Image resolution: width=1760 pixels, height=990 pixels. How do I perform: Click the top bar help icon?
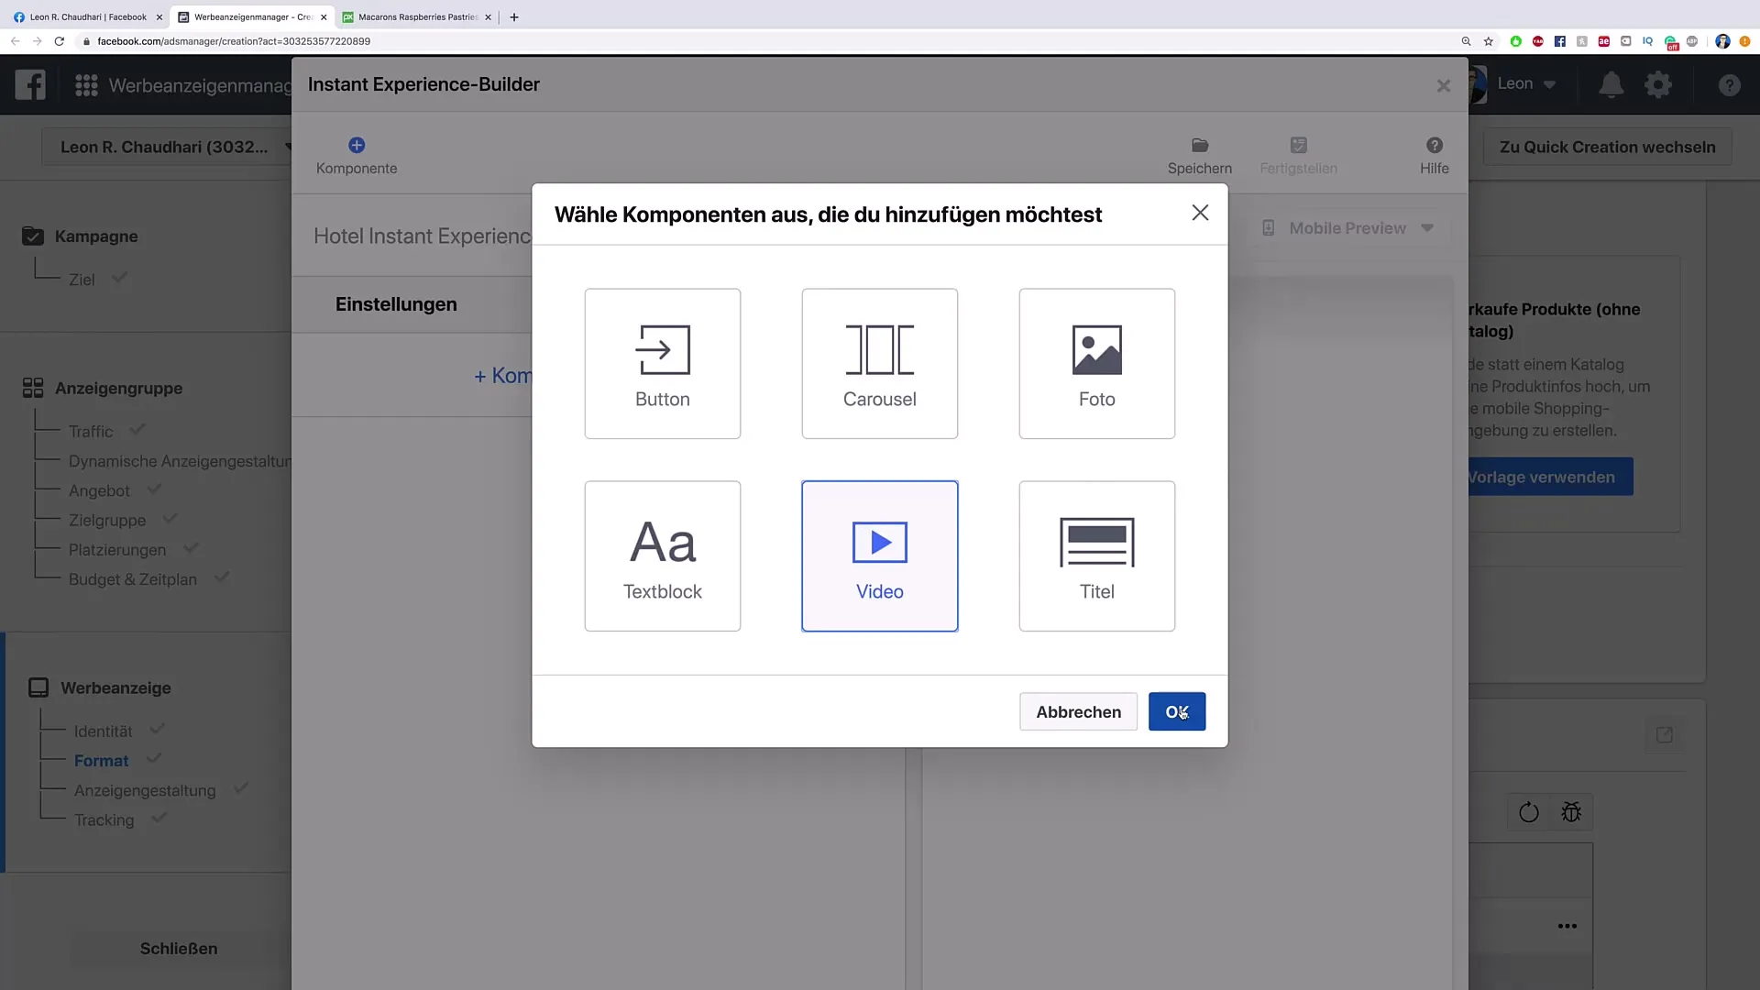coord(1729,85)
